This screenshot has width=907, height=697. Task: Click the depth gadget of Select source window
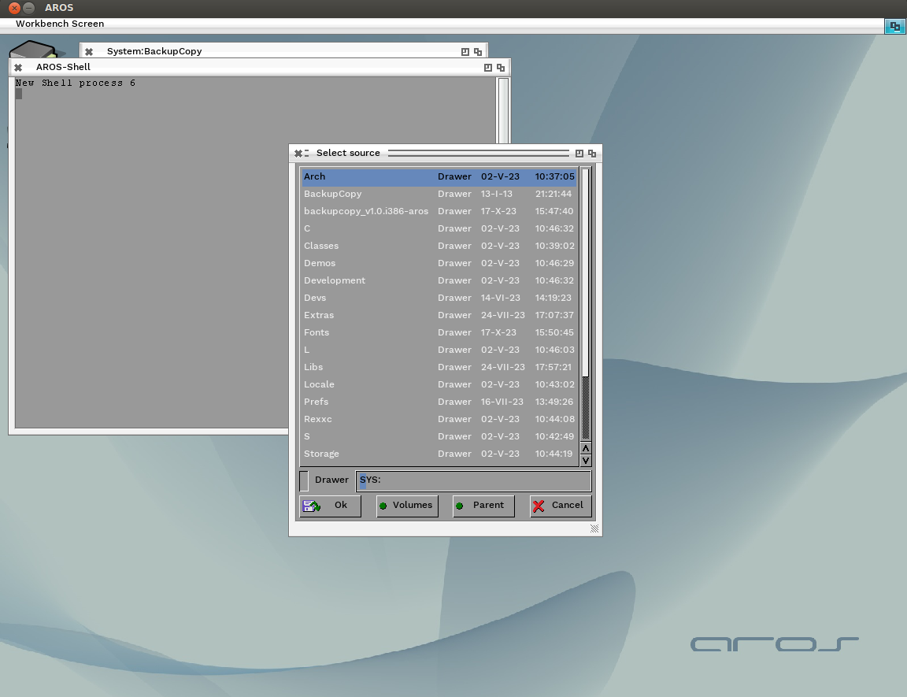pyautogui.click(x=592, y=154)
